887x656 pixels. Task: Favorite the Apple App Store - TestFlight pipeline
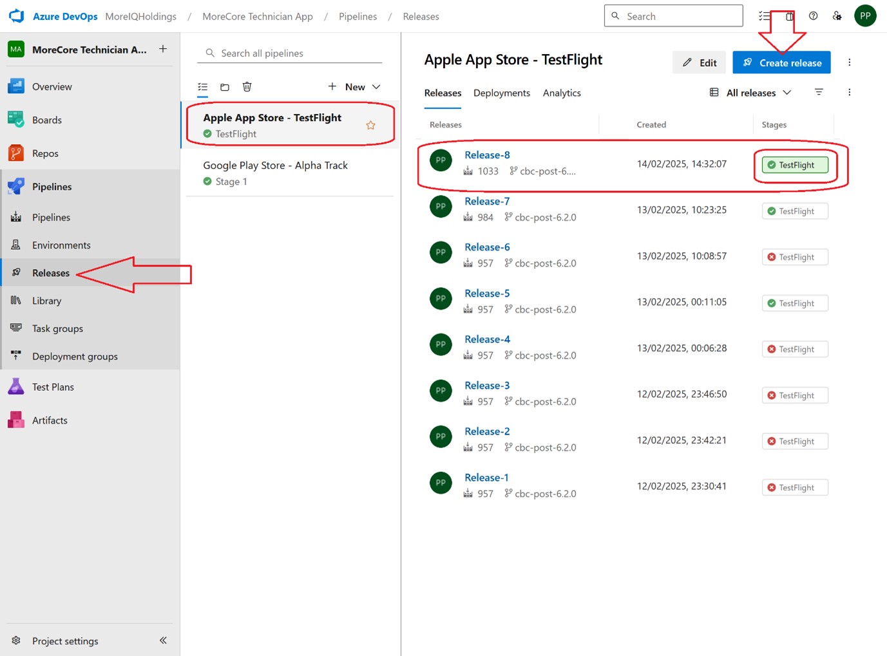[371, 125]
